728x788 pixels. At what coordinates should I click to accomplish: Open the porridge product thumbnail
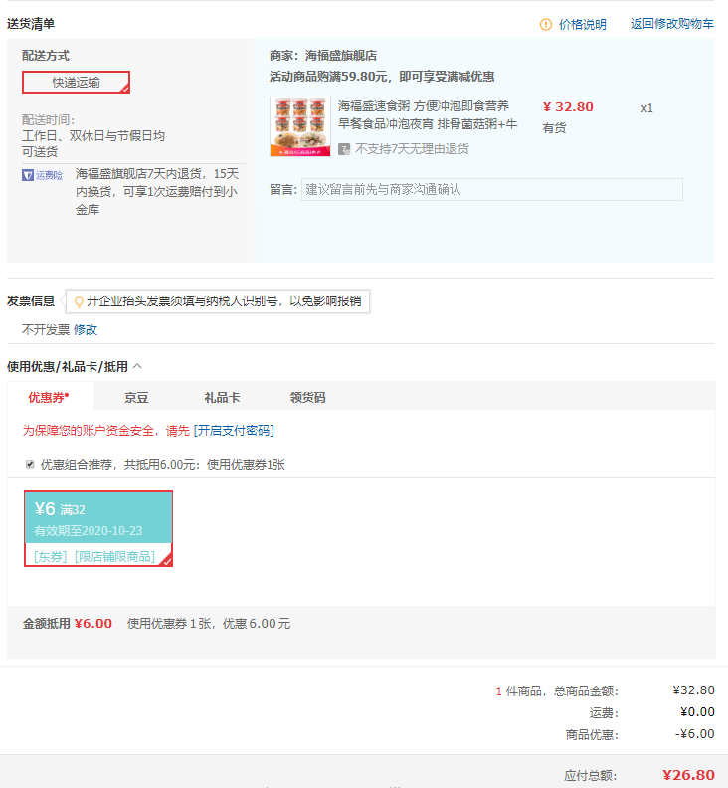pos(300,126)
